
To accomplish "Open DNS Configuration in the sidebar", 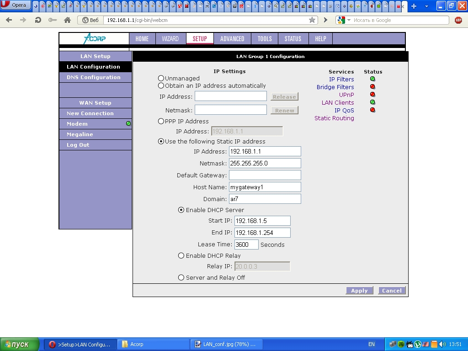I will point(94,77).
